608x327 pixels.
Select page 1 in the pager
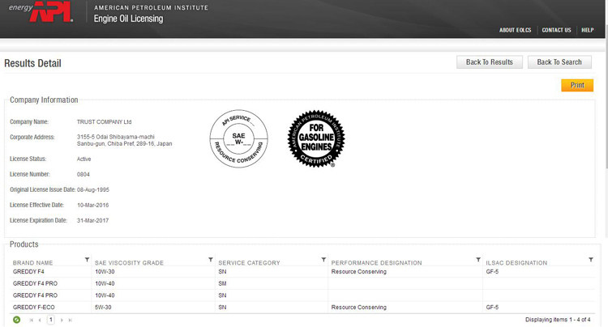click(x=51, y=320)
